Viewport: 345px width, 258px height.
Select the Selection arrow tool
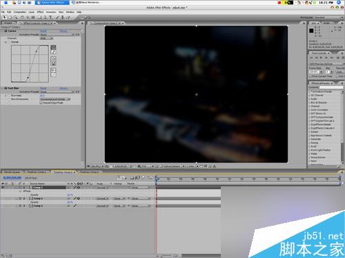(4, 17)
